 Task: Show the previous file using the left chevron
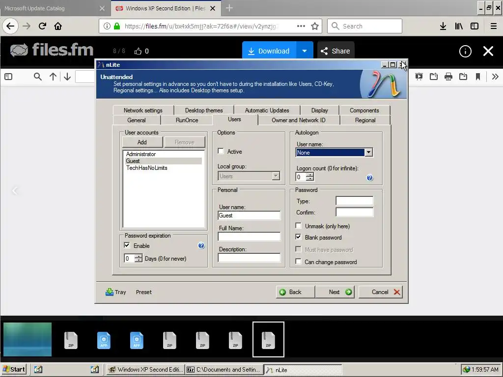pyautogui.click(x=15, y=191)
